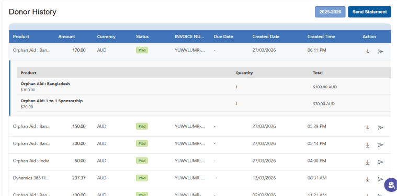Screen dimensions: 397x196
Task: Sort by the INVOICE NU... column header
Action: click(x=189, y=36)
